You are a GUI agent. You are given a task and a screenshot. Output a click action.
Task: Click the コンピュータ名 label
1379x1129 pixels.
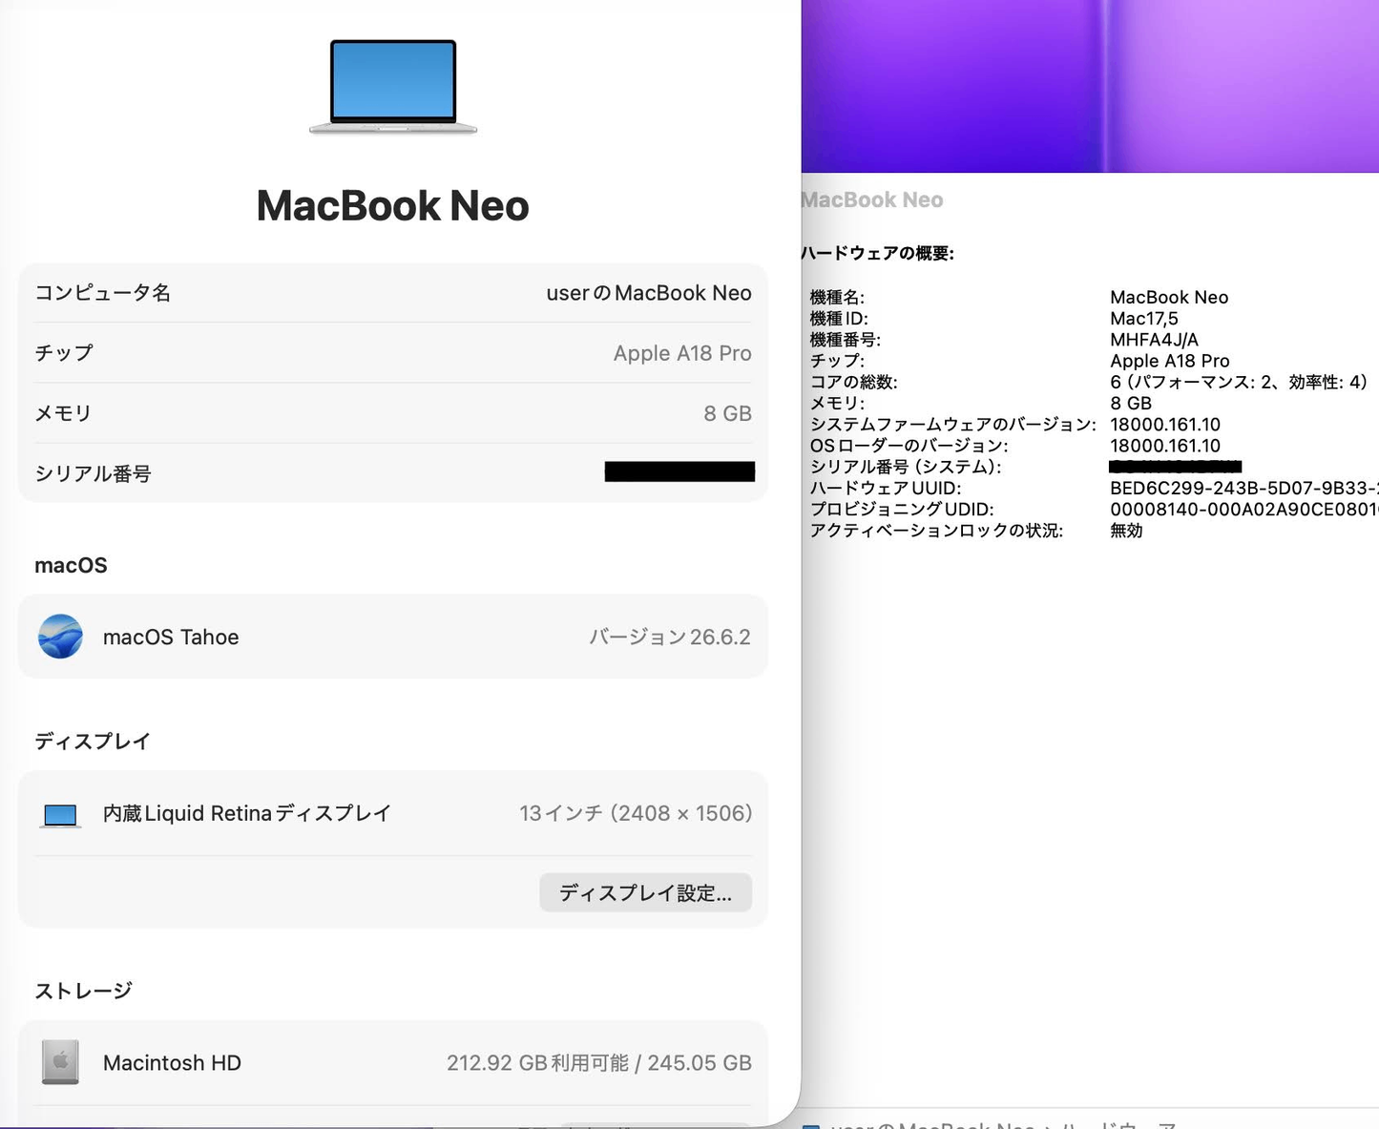click(x=103, y=293)
